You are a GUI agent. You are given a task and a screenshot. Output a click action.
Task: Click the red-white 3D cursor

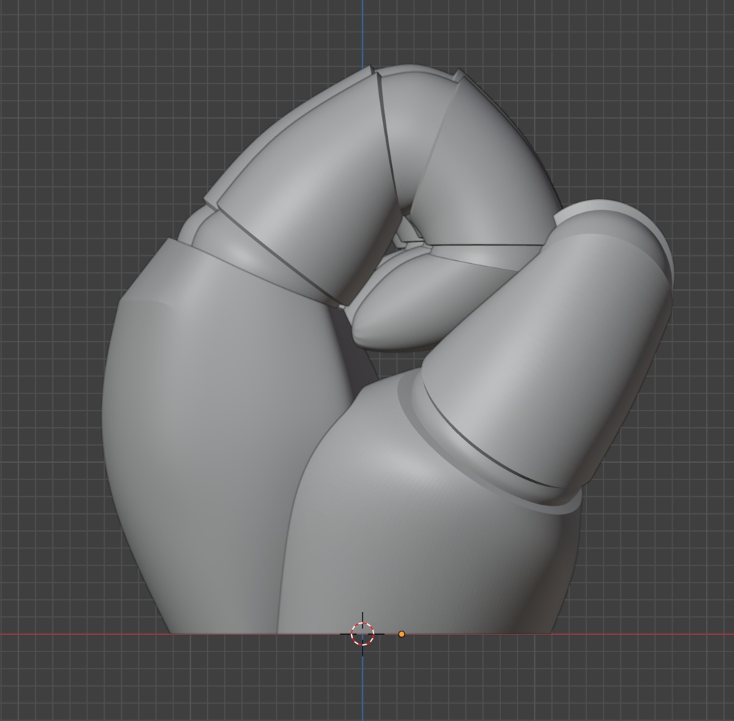pos(362,634)
